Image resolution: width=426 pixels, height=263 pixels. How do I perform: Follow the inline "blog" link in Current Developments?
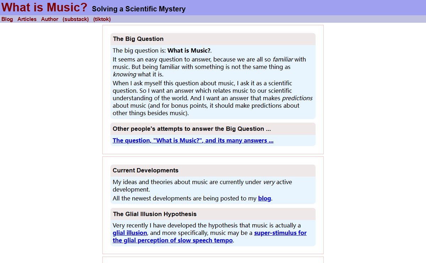coord(264,198)
